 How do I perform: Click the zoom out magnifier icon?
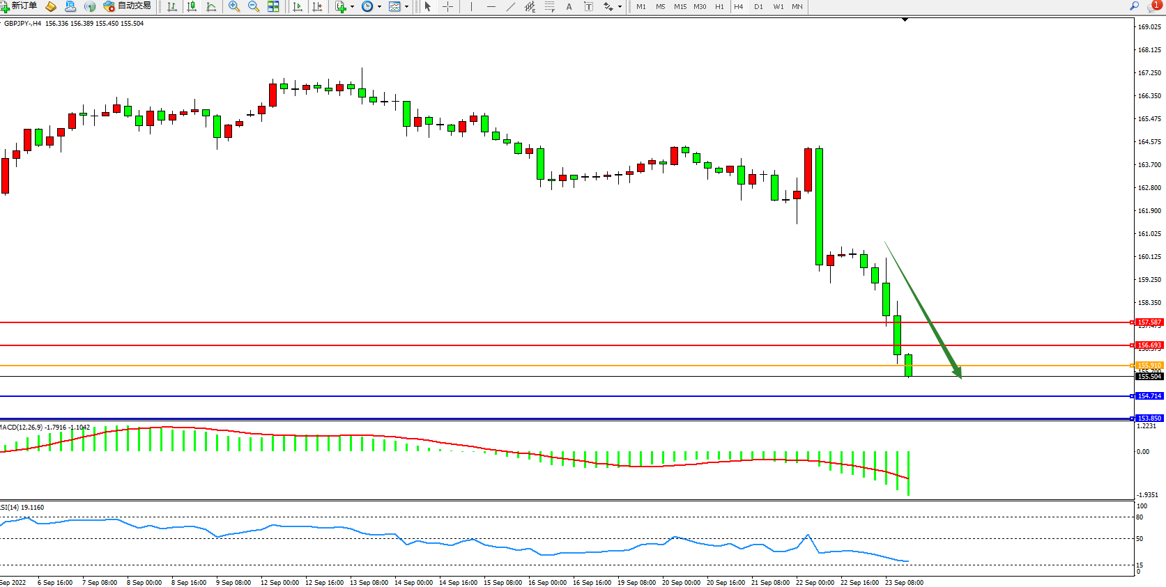[x=254, y=6]
